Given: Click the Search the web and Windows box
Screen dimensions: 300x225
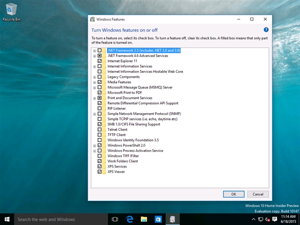Looking at the screenshot, I should (x=61, y=219).
